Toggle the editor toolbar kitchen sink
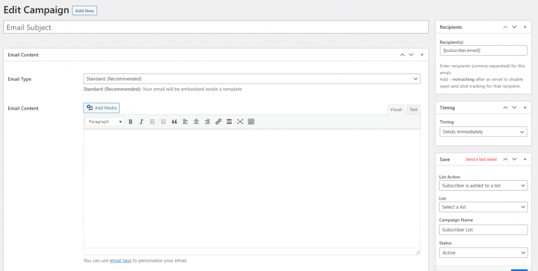The image size is (538, 271). [x=251, y=121]
